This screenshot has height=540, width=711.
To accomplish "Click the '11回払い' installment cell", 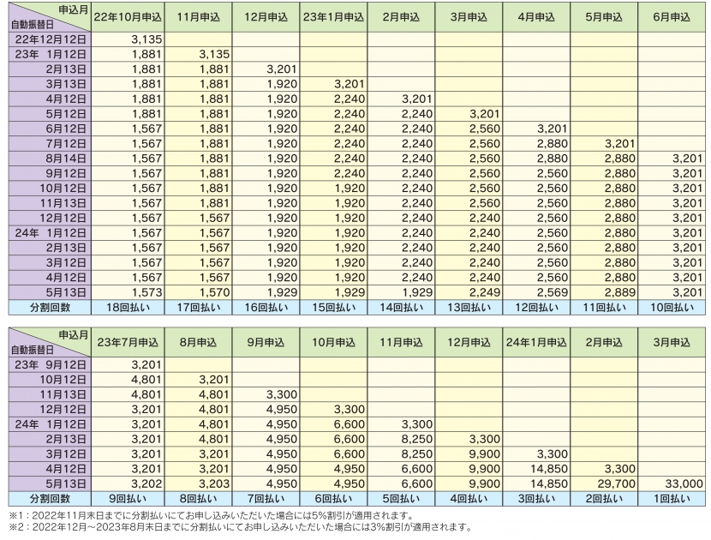I will (x=604, y=307).
